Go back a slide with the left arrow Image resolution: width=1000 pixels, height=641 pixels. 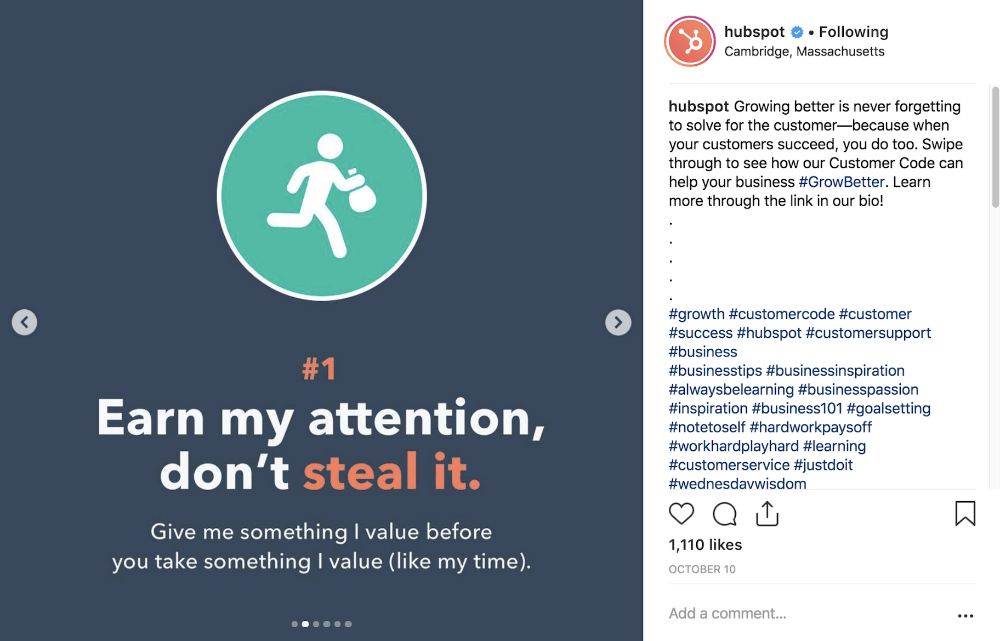point(25,322)
